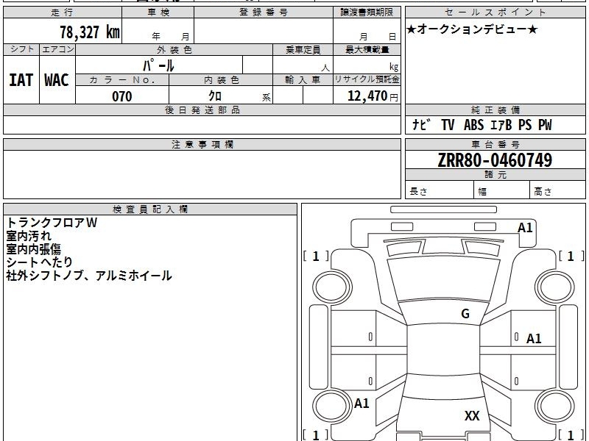Select the シートへたり inspector note
589x441 pixels.
coord(39,262)
